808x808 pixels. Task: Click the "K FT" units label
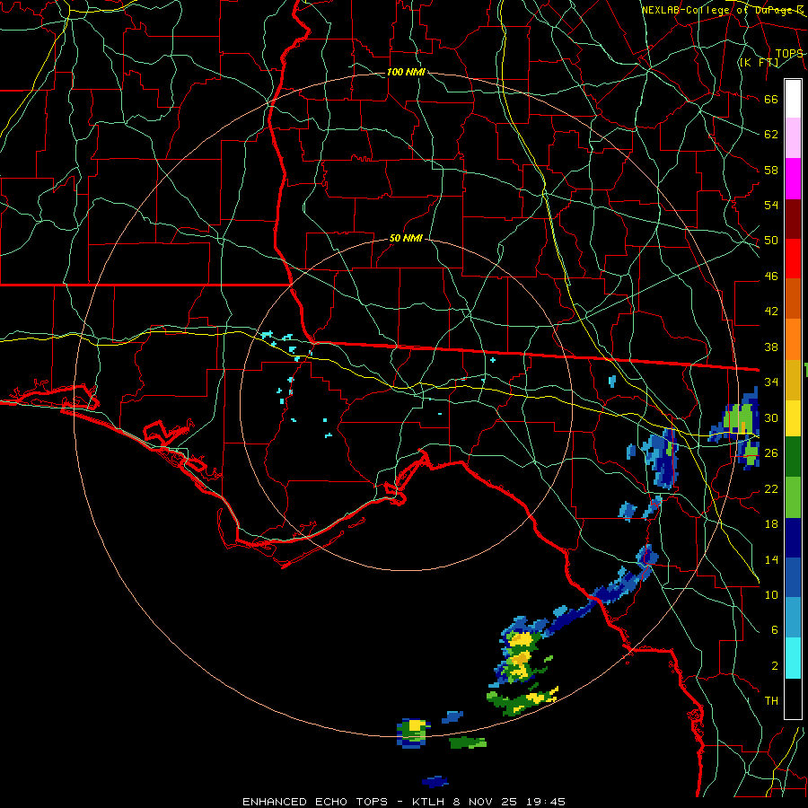click(x=759, y=63)
